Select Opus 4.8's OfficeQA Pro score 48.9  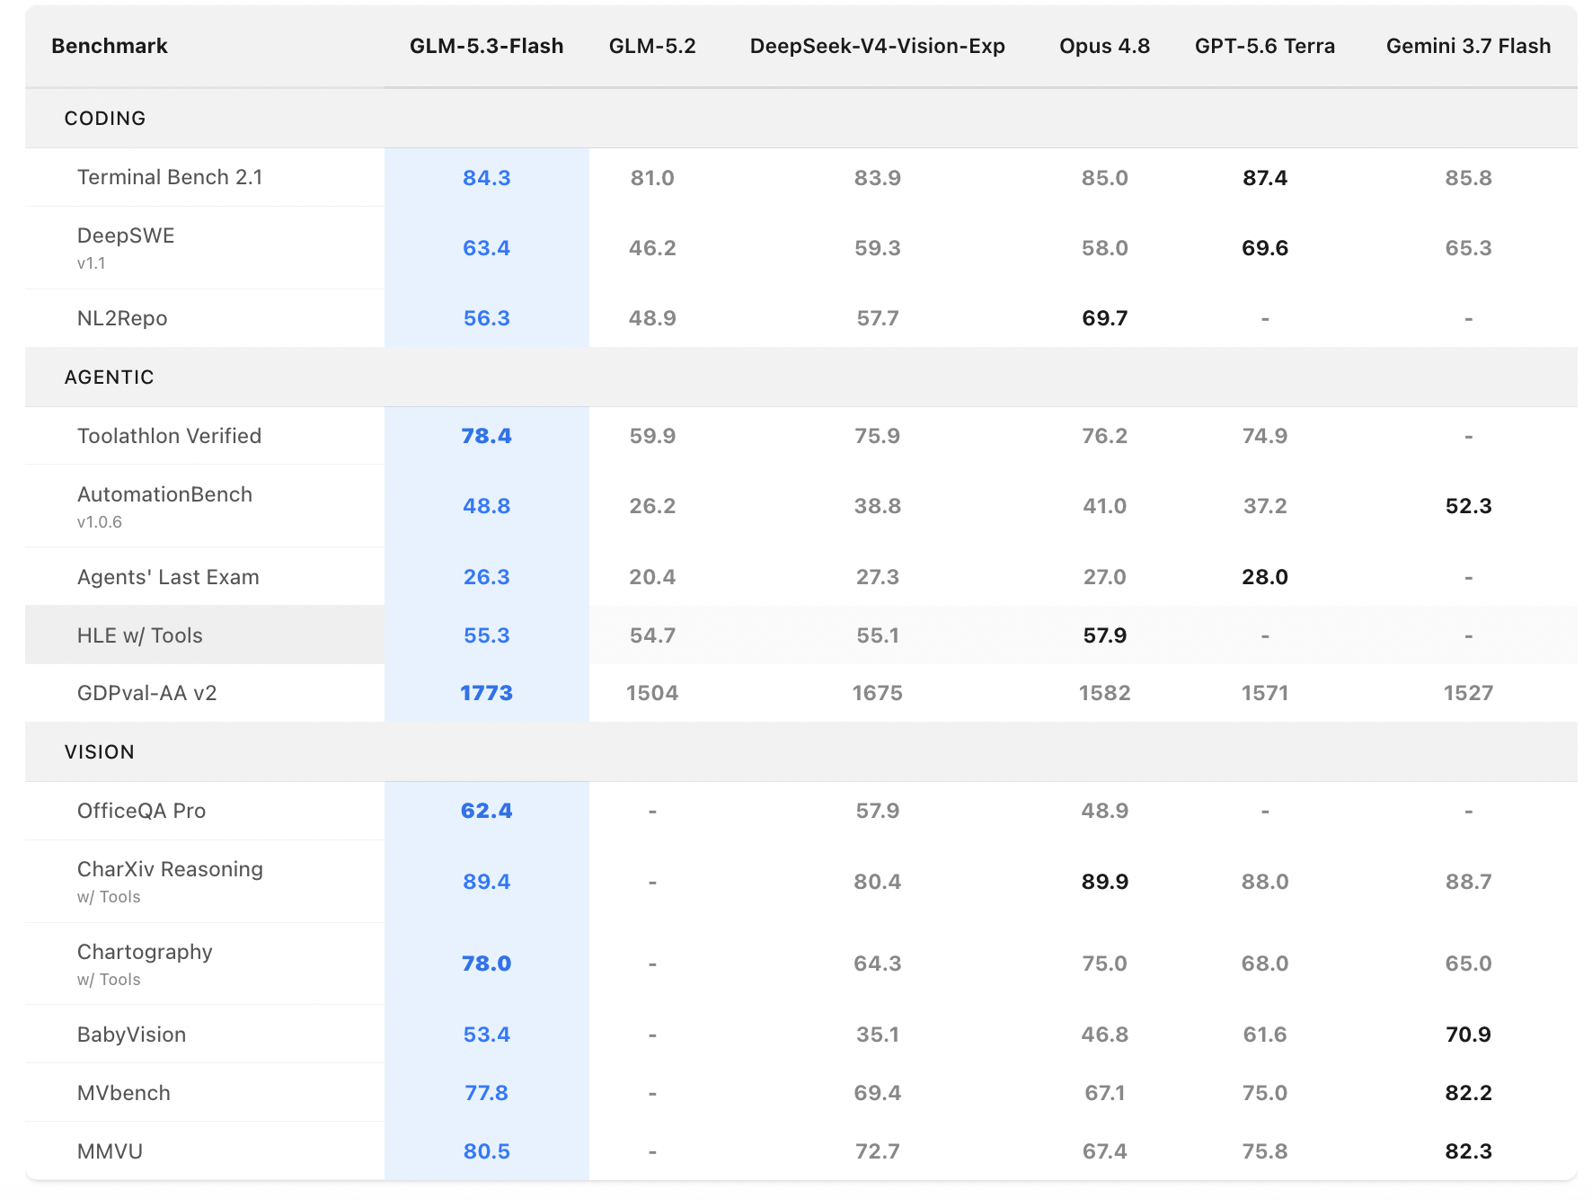[1104, 811]
